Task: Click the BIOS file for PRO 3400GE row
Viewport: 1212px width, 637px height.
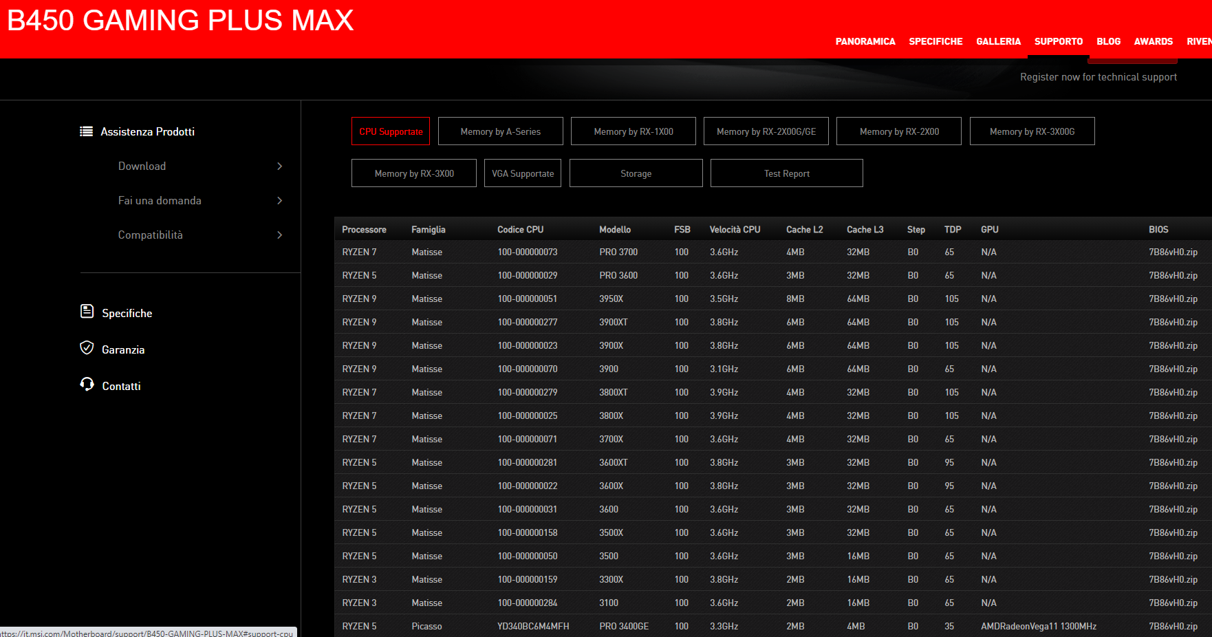Action: click(1173, 626)
